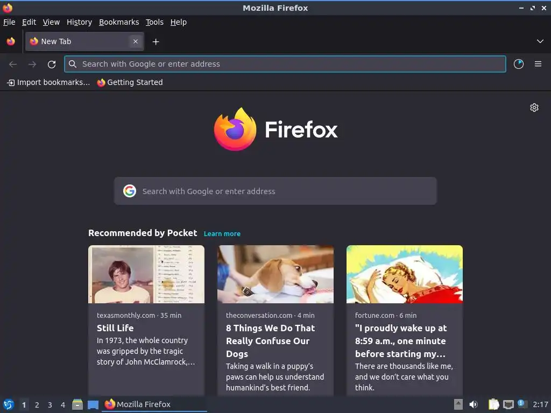Switch to workspace 2
The height and width of the screenshot is (413, 551).
point(37,405)
